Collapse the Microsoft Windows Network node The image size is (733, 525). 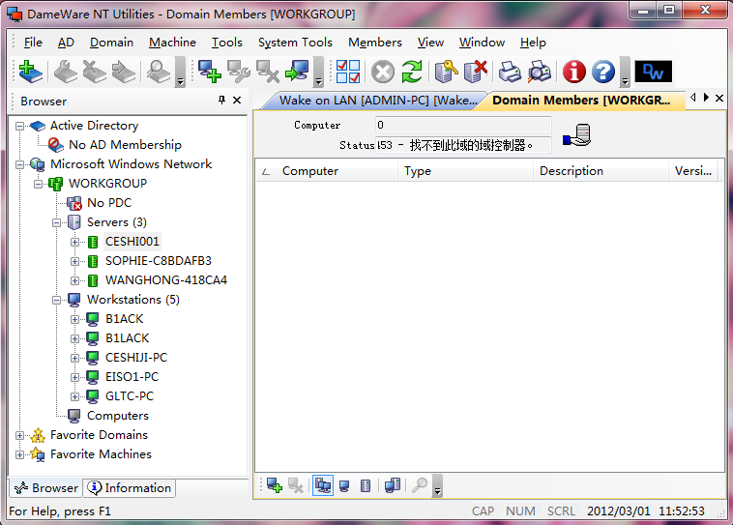(x=19, y=164)
